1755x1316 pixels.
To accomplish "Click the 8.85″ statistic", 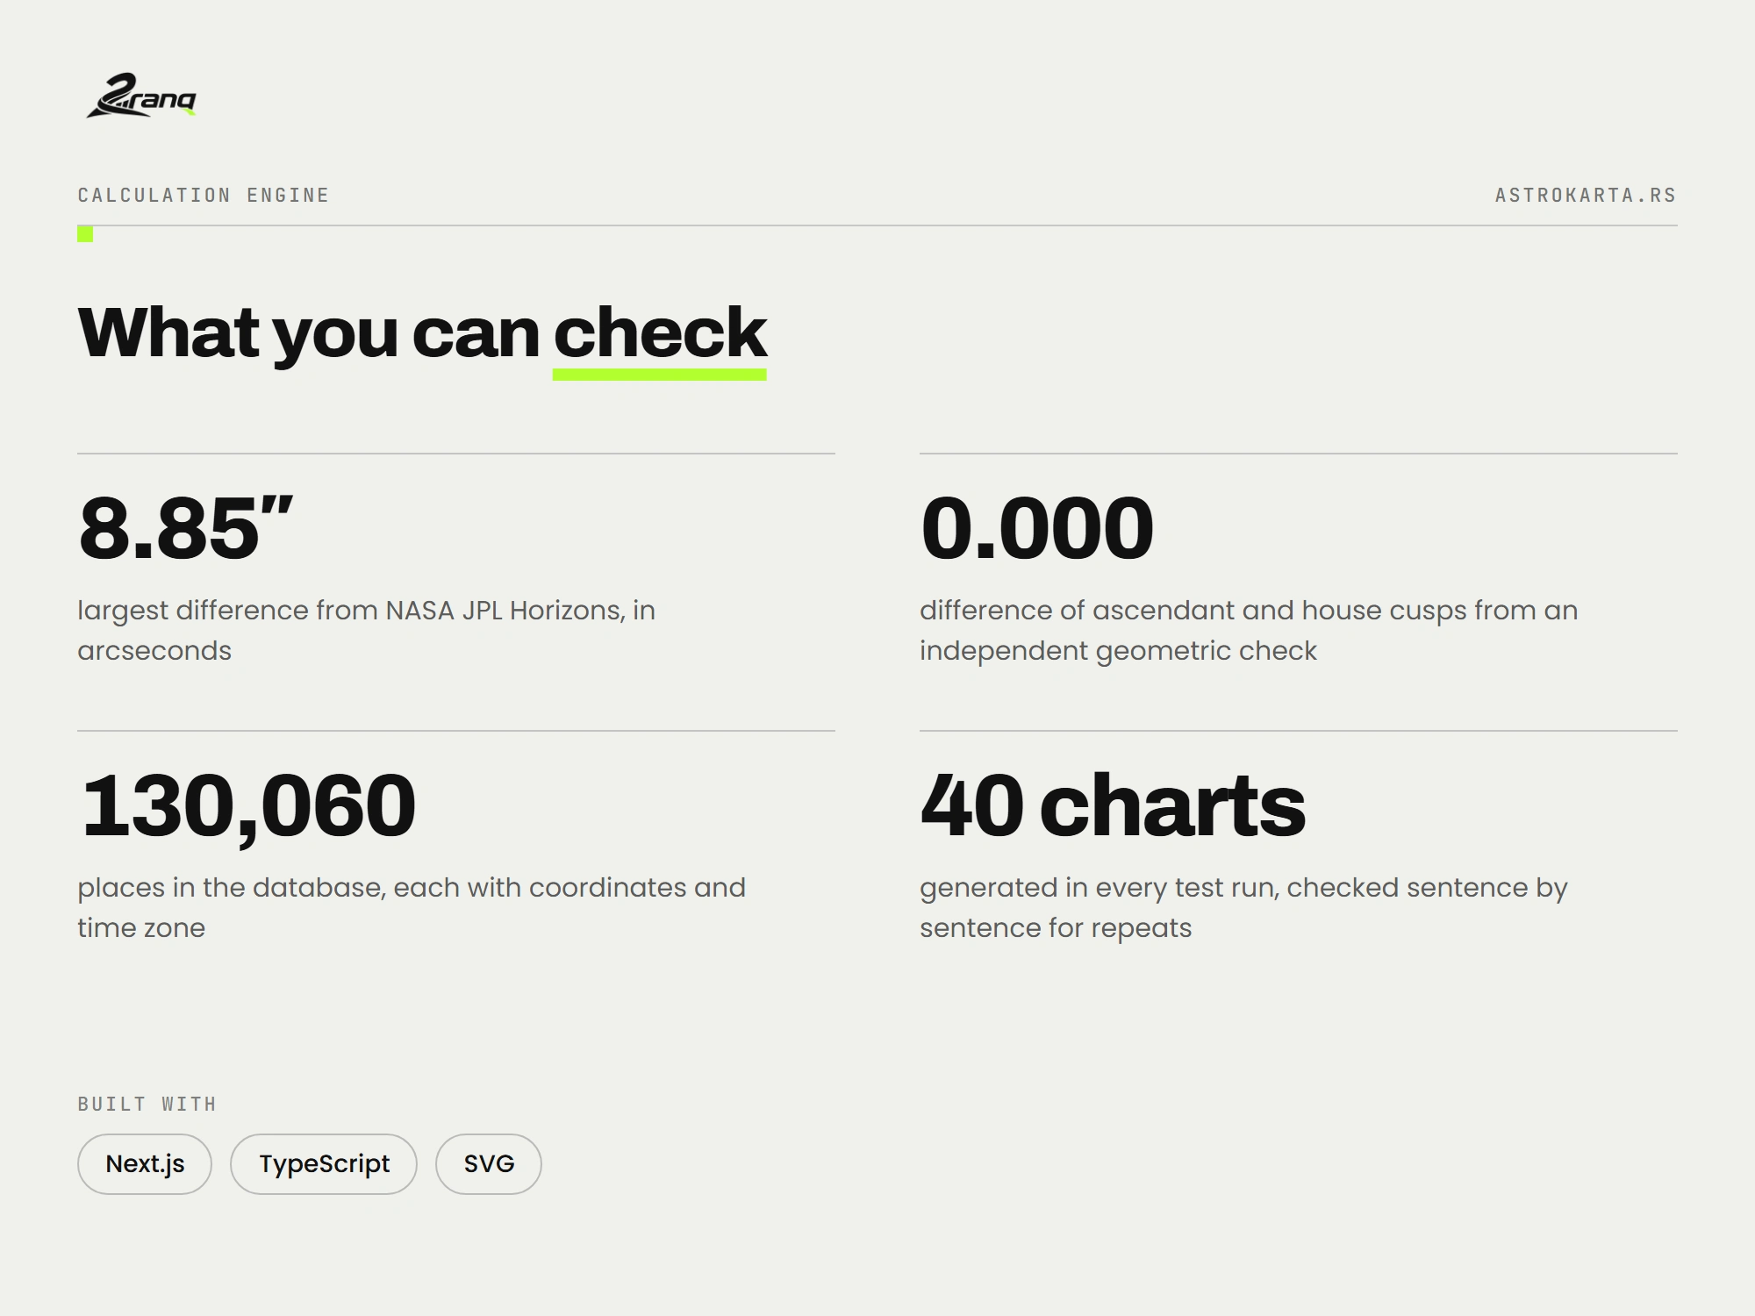I will point(186,527).
